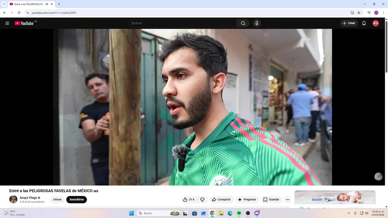Go forward in browser history

[x=12, y=13]
